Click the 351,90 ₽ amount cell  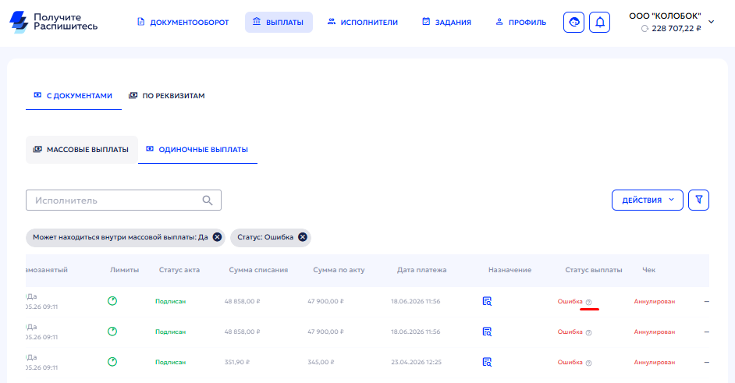click(x=236, y=363)
